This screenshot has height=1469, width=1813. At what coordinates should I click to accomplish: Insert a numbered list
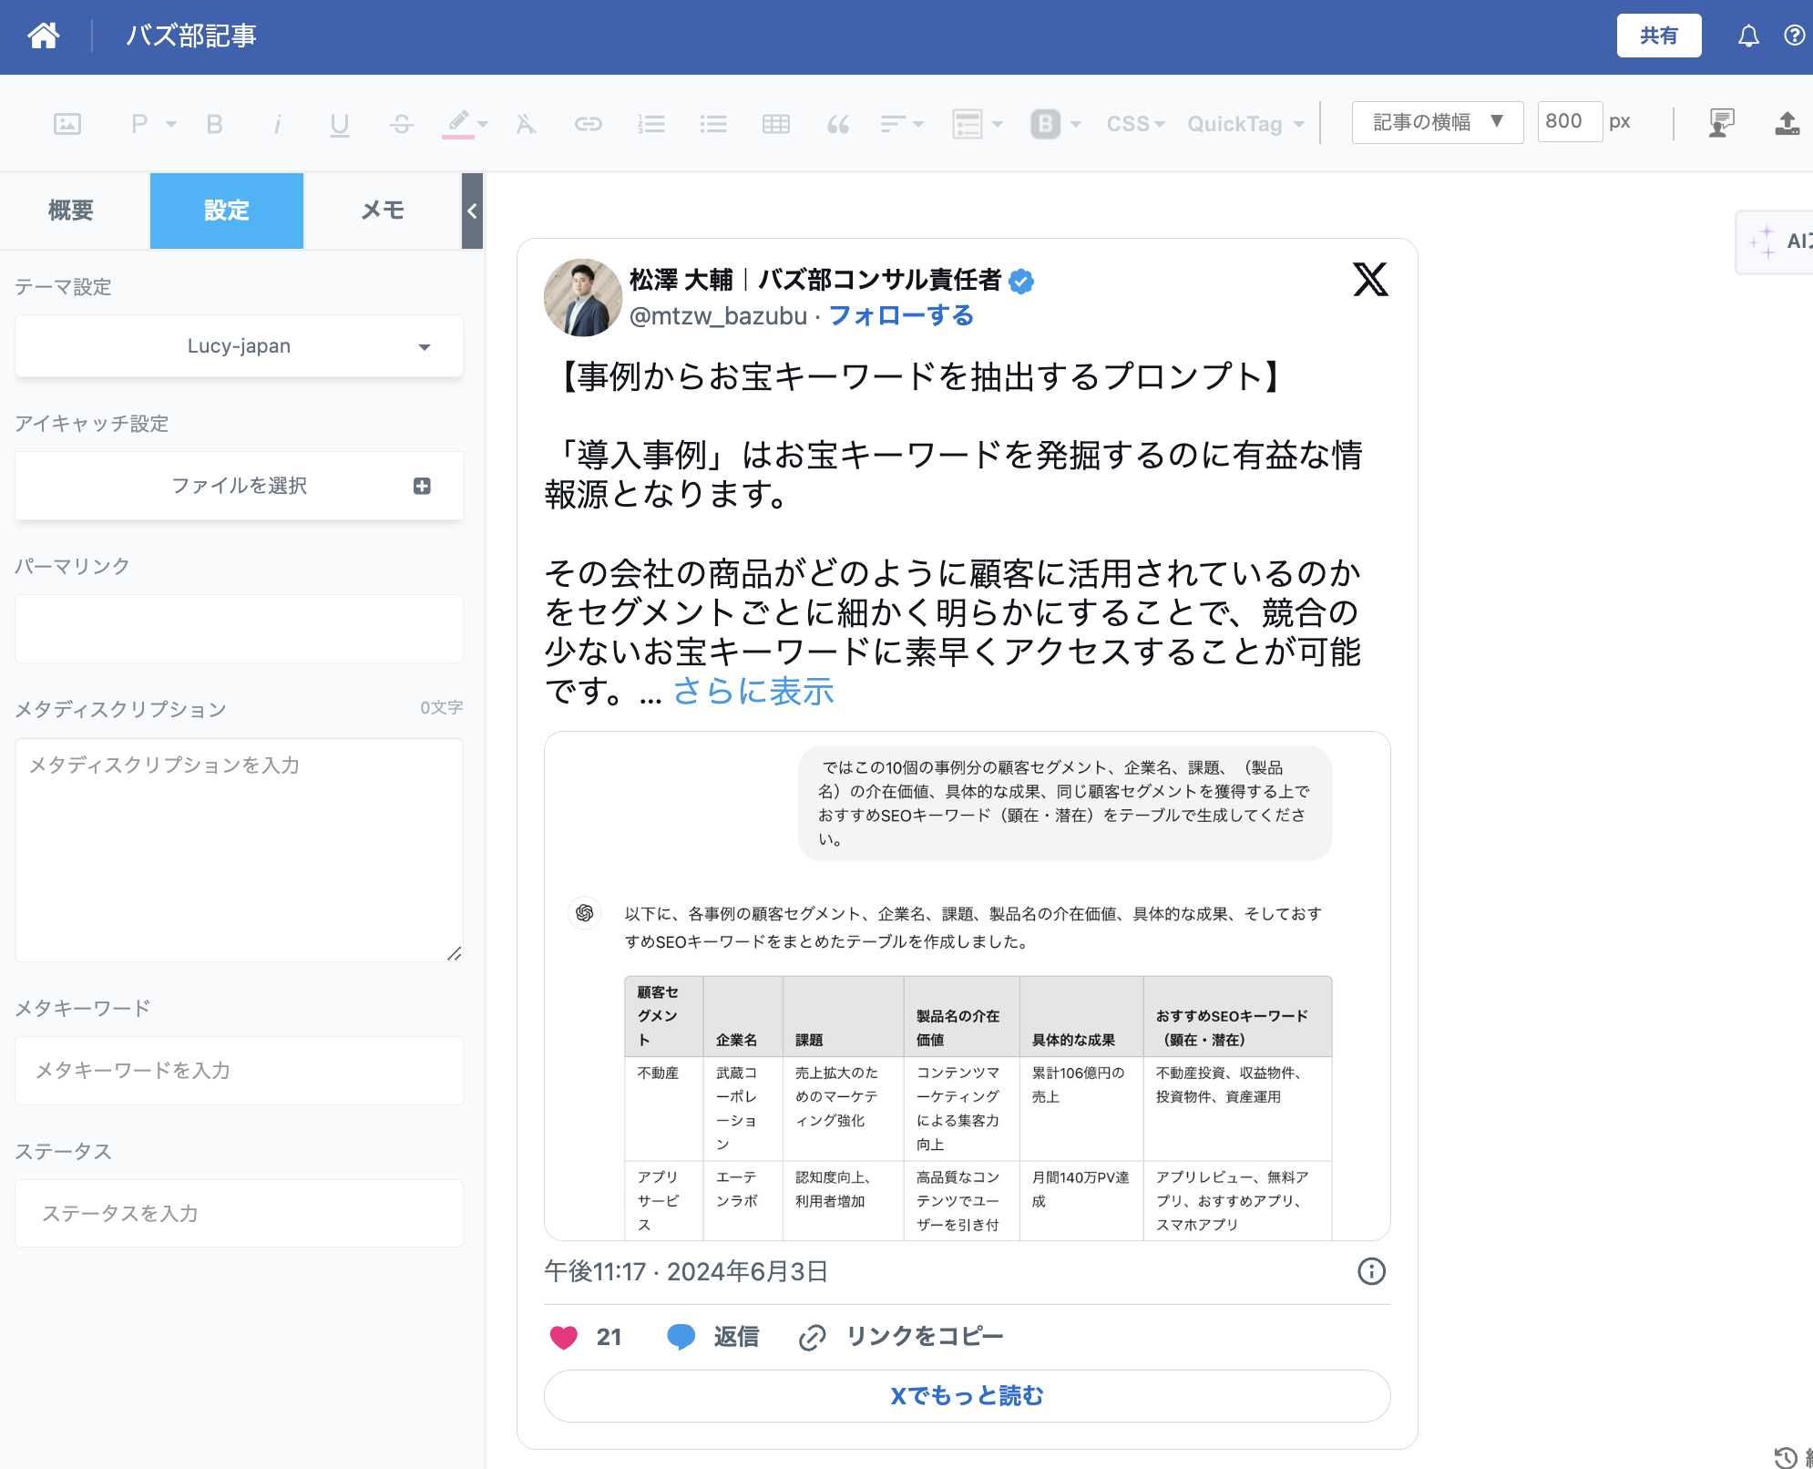(x=650, y=124)
